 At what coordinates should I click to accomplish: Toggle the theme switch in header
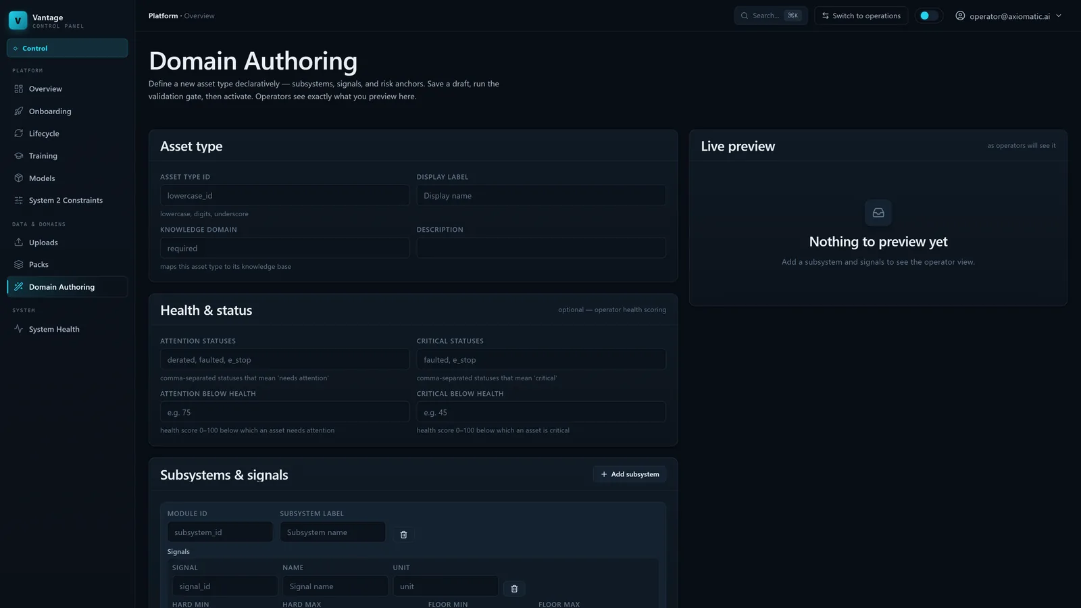[929, 16]
